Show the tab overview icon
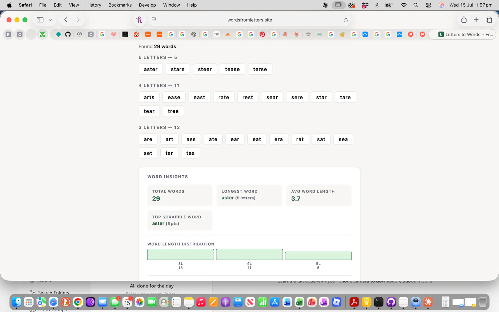 (489, 20)
